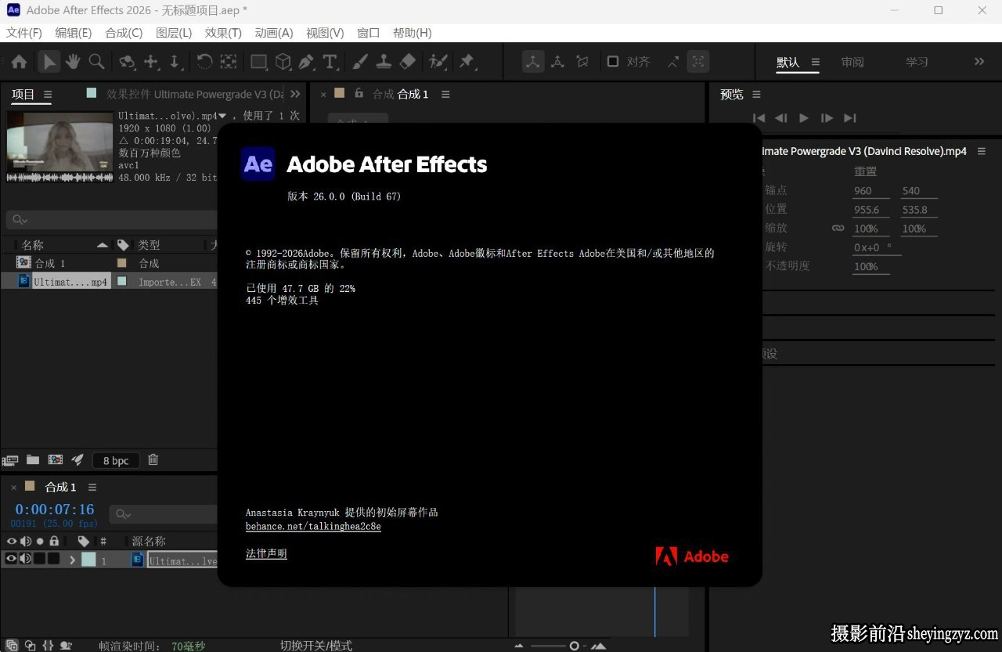Select the Dolly camera tool
This screenshot has width=1002, height=652.
pos(175,62)
